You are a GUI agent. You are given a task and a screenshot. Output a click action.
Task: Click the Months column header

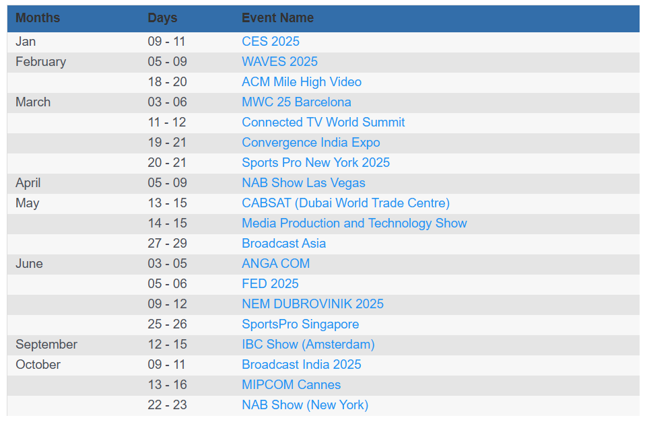[x=38, y=17]
